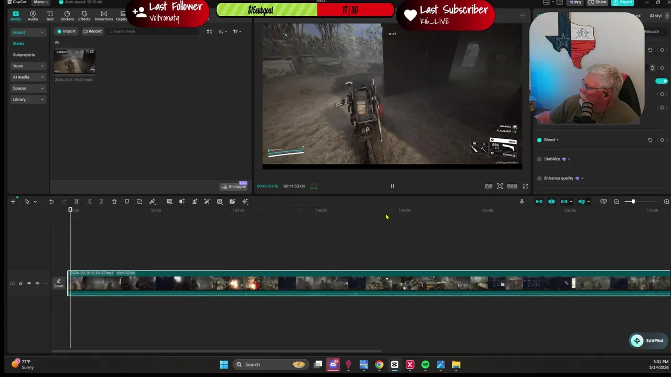Click the Import button

(x=67, y=31)
